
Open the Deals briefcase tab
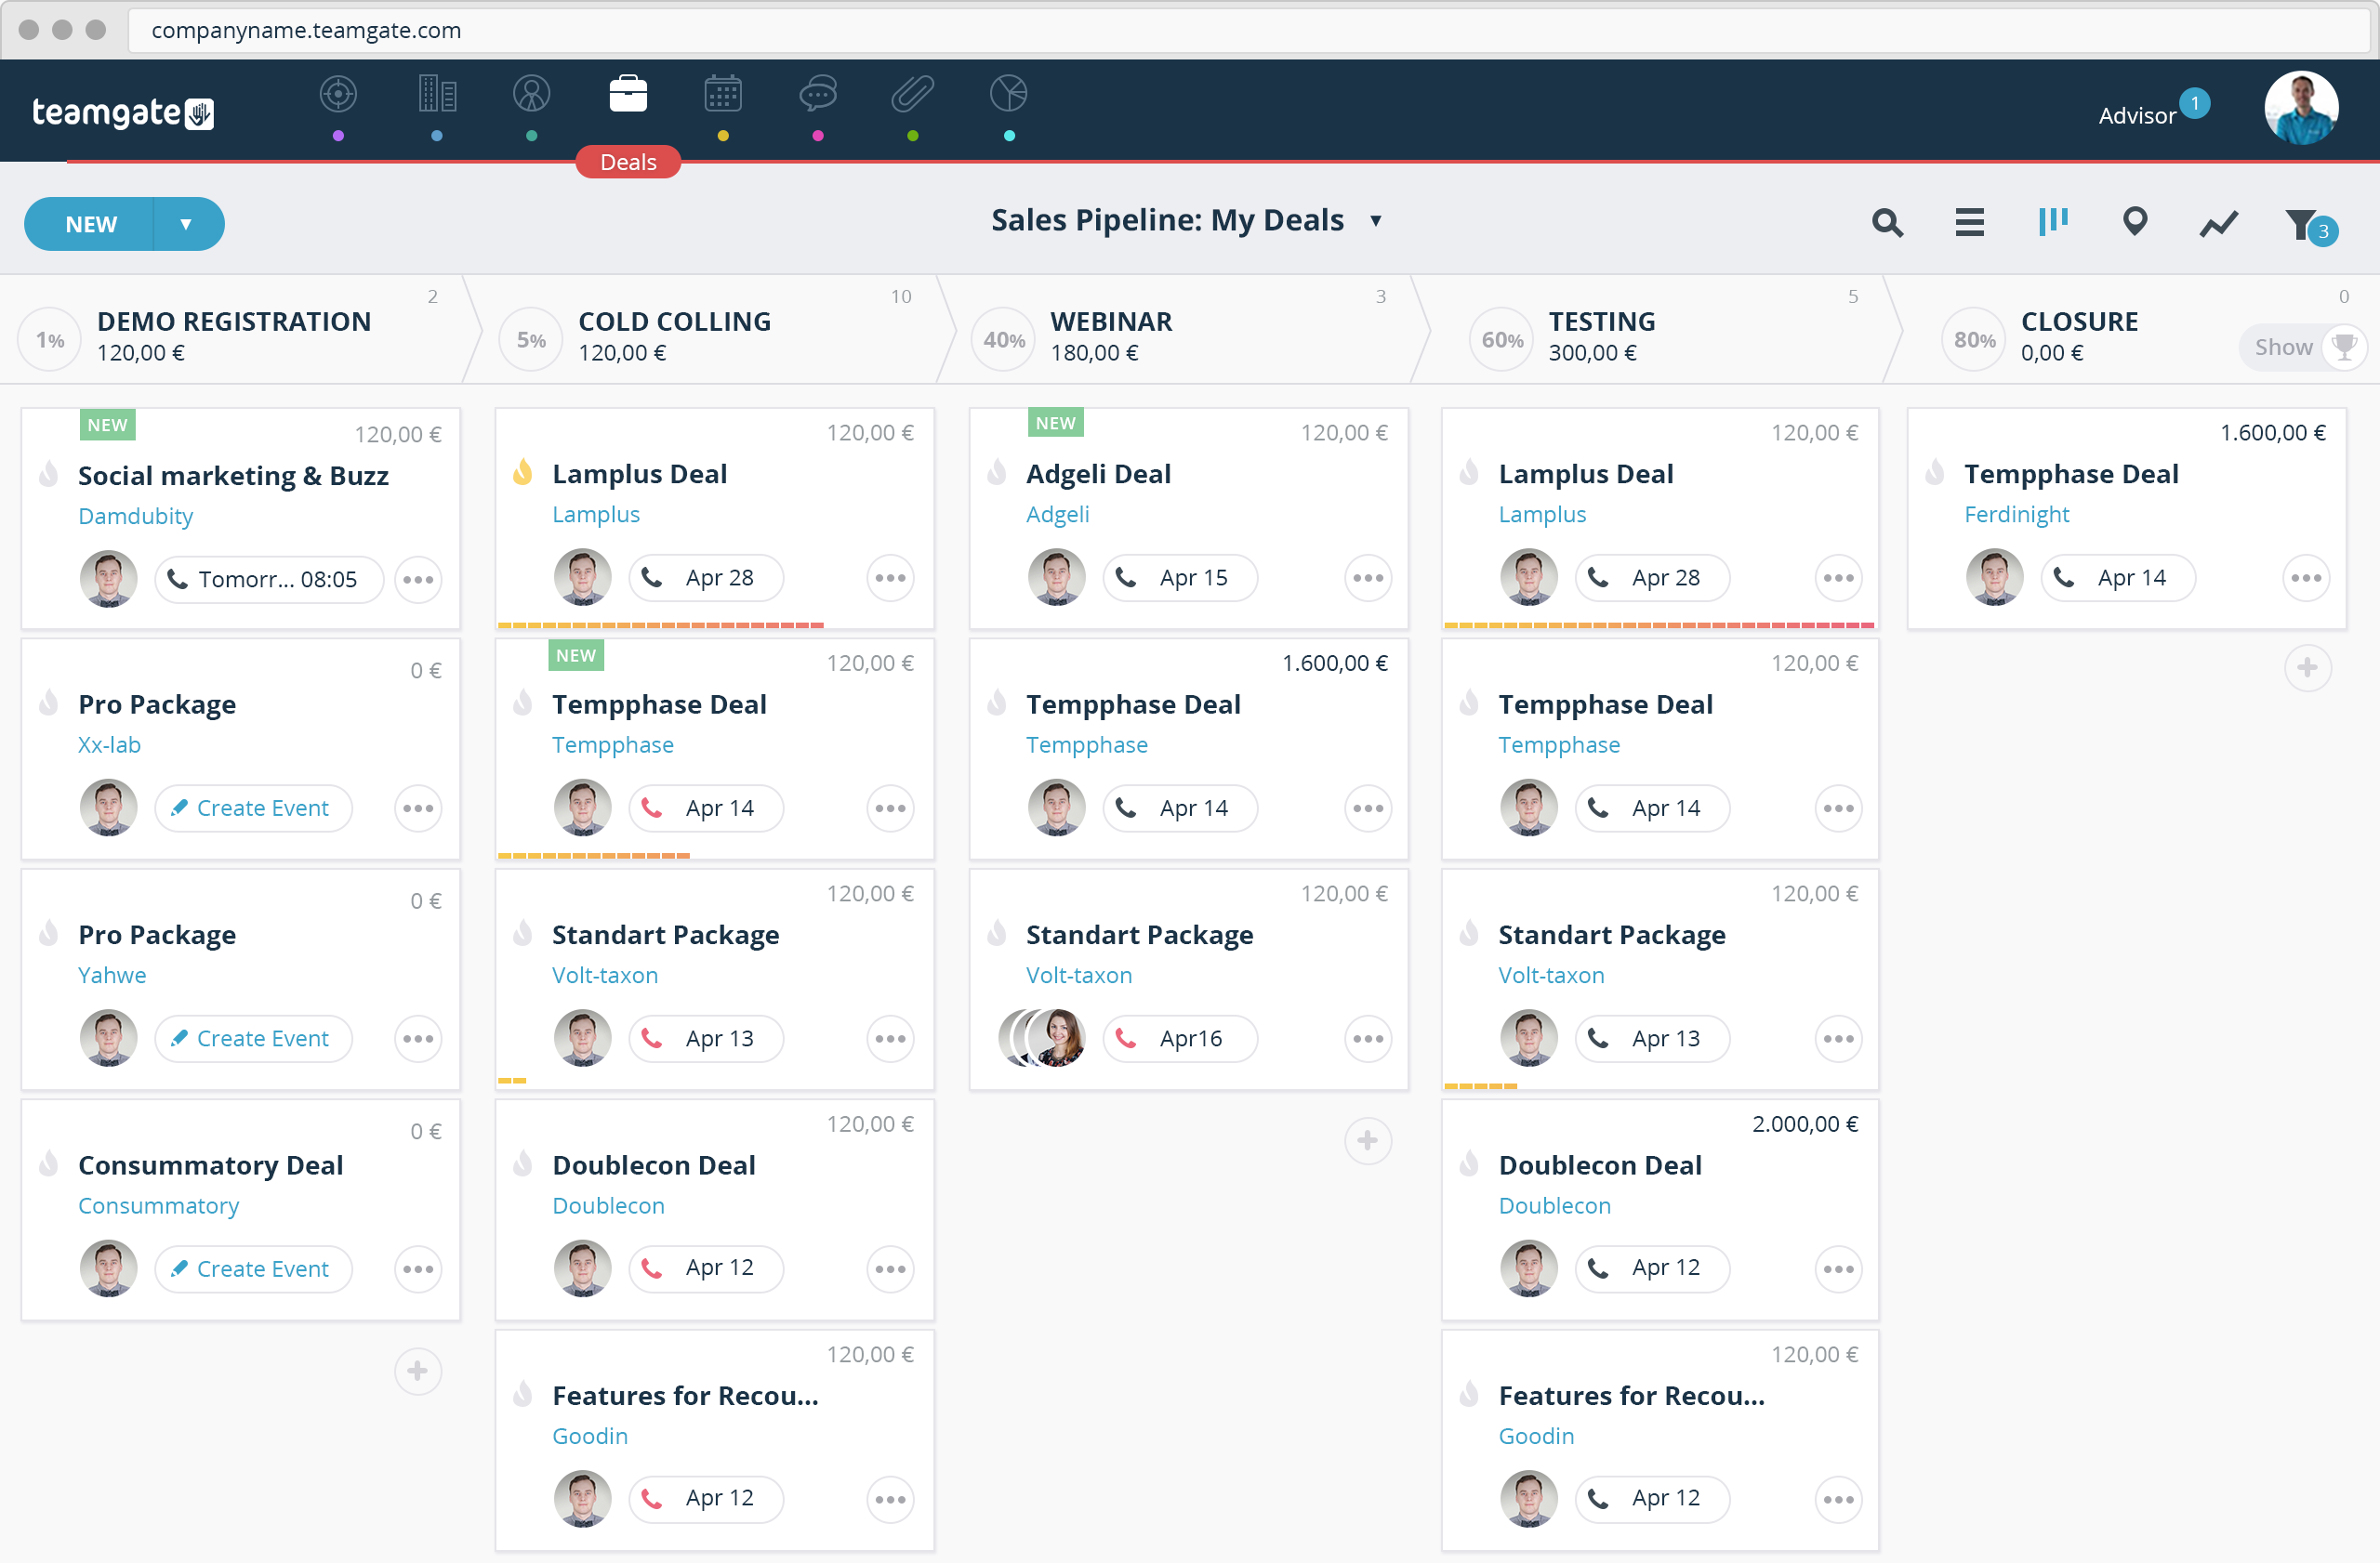pos(628,95)
